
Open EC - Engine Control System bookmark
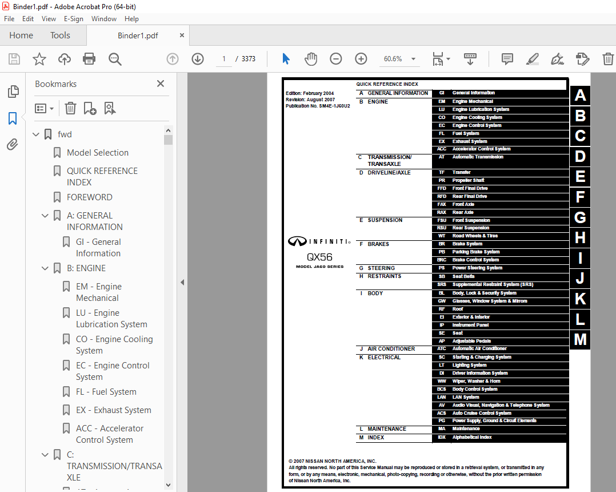pos(113,371)
